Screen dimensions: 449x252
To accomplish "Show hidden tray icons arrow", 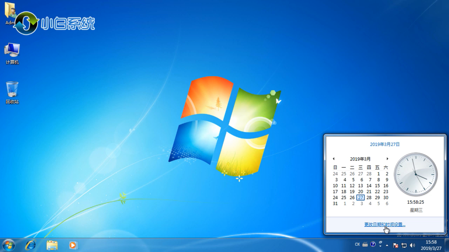I will point(387,245).
